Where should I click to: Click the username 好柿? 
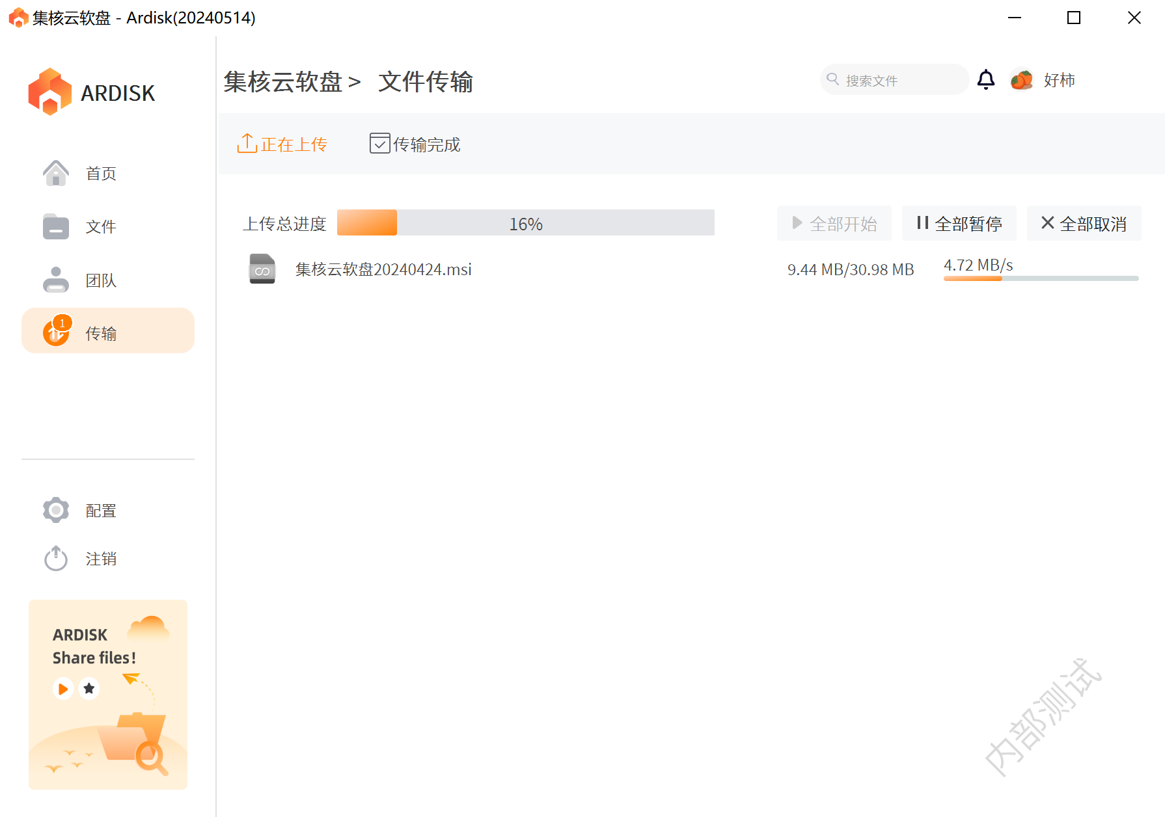click(x=1060, y=80)
